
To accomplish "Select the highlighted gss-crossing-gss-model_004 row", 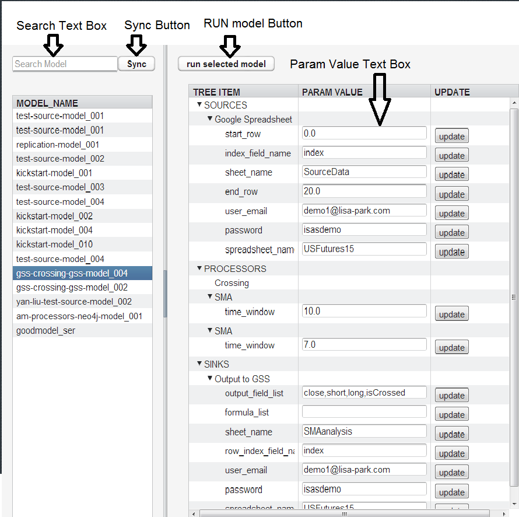I will tap(82, 273).
